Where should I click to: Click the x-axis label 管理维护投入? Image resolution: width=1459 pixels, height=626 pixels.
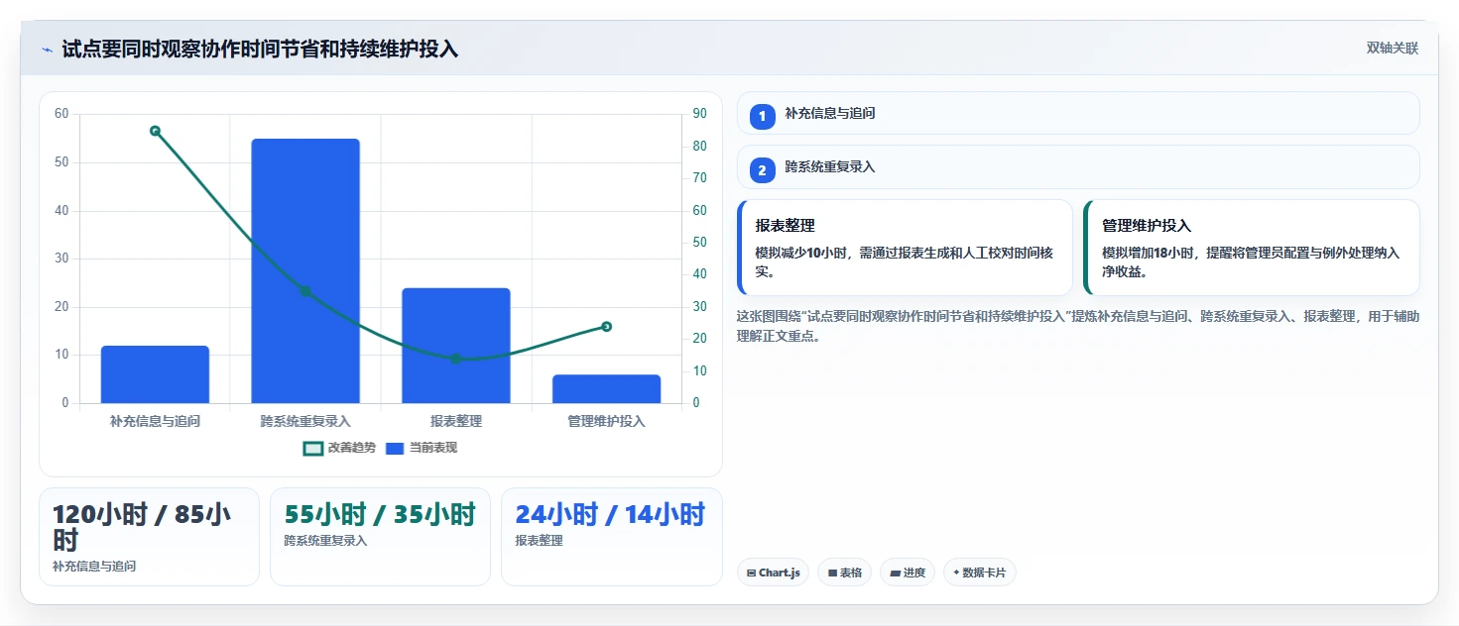click(606, 421)
